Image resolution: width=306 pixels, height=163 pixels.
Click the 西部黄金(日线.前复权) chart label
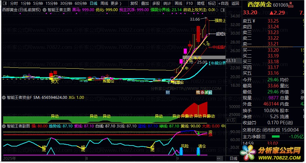(x=21, y=10)
